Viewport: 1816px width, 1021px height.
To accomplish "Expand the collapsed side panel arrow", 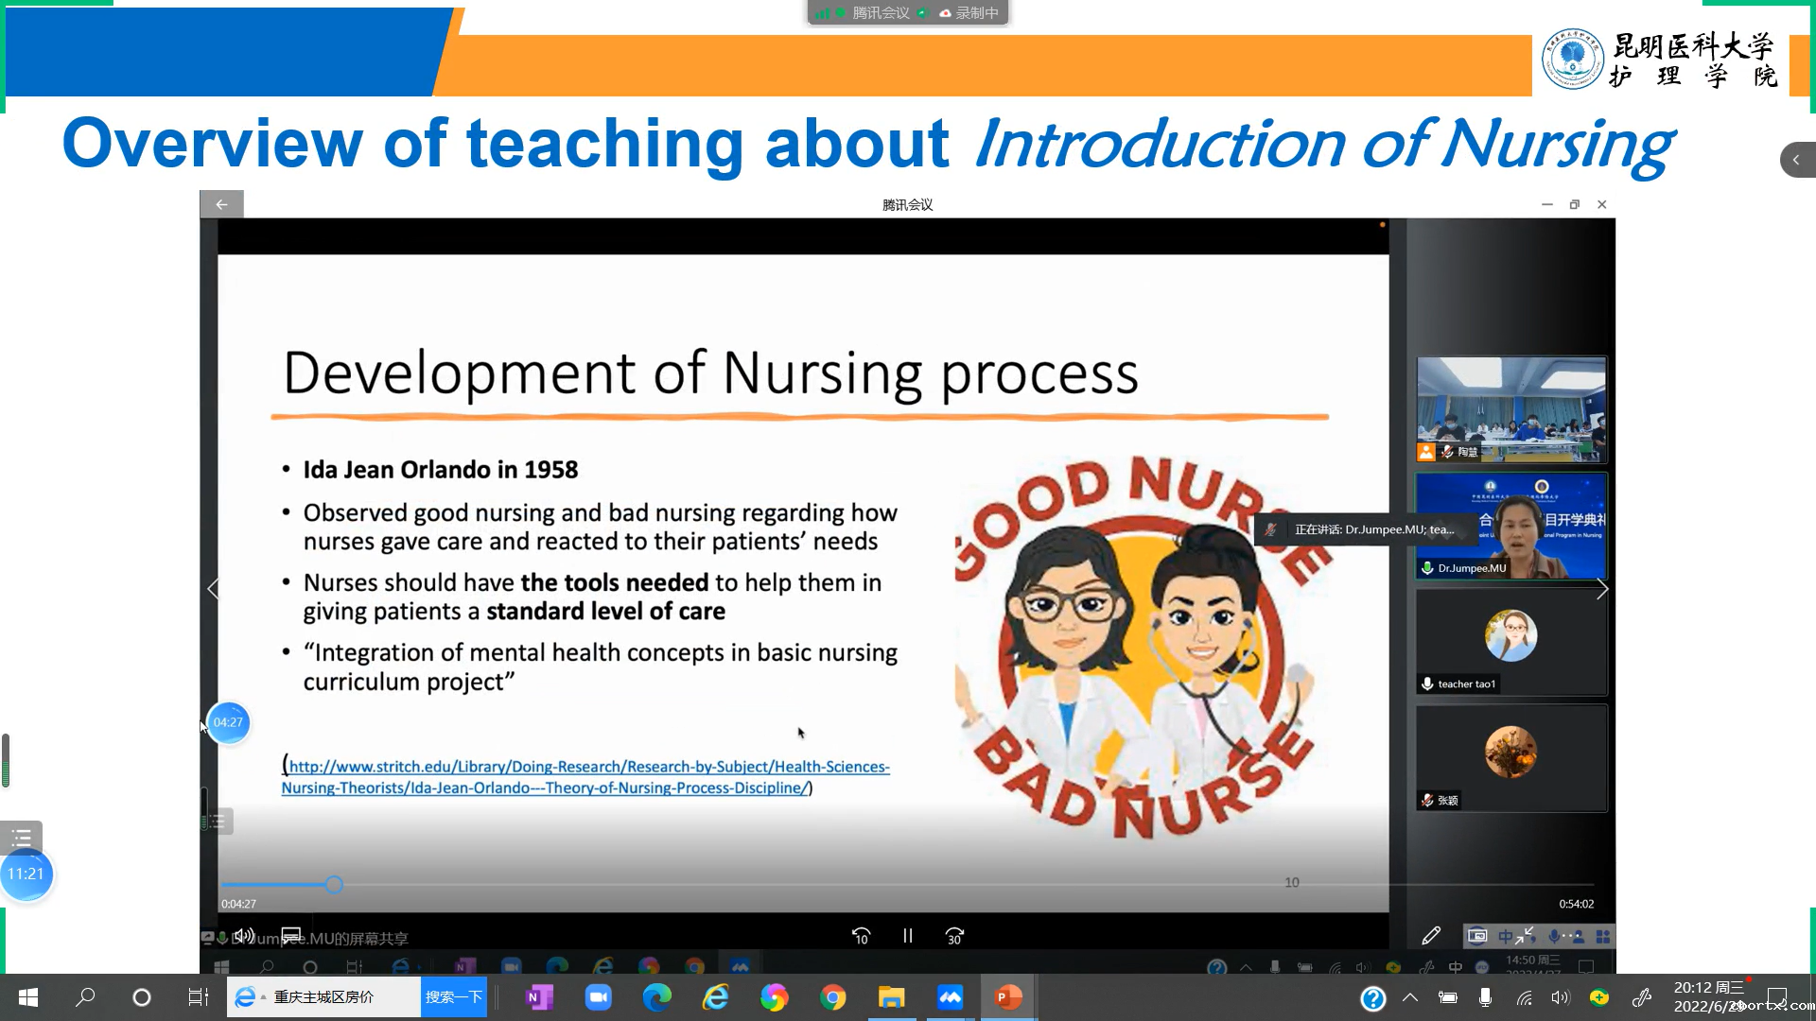I will [1796, 160].
